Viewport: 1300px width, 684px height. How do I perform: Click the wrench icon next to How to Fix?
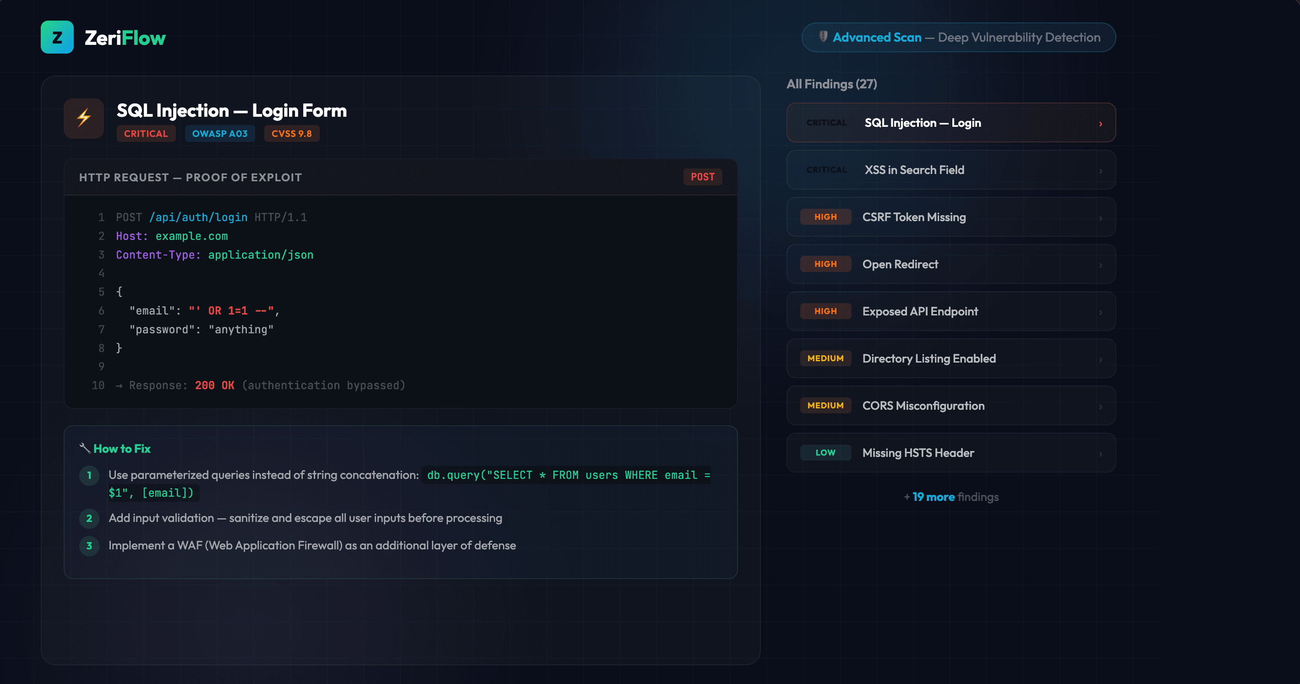click(85, 448)
